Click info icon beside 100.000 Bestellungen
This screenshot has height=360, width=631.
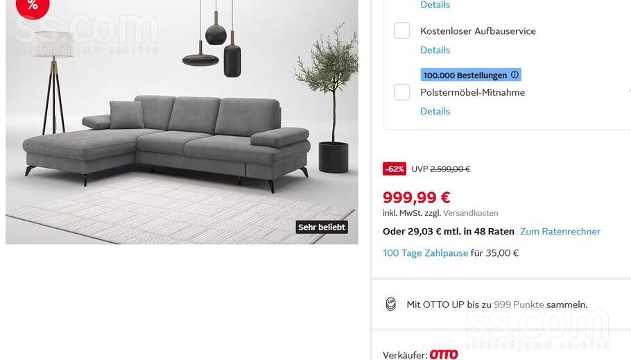click(x=515, y=74)
